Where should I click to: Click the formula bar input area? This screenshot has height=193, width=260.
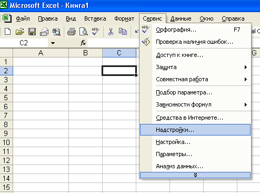pyautogui.click(x=113, y=43)
